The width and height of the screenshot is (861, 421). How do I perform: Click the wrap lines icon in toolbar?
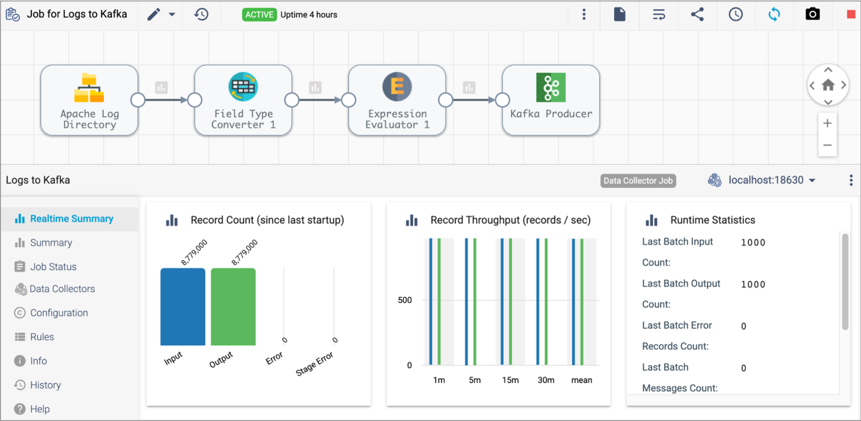[658, 14]
